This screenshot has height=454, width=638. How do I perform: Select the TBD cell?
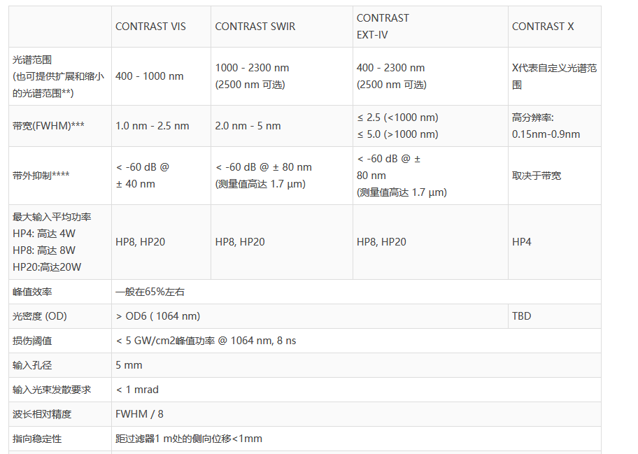(522, 316)
